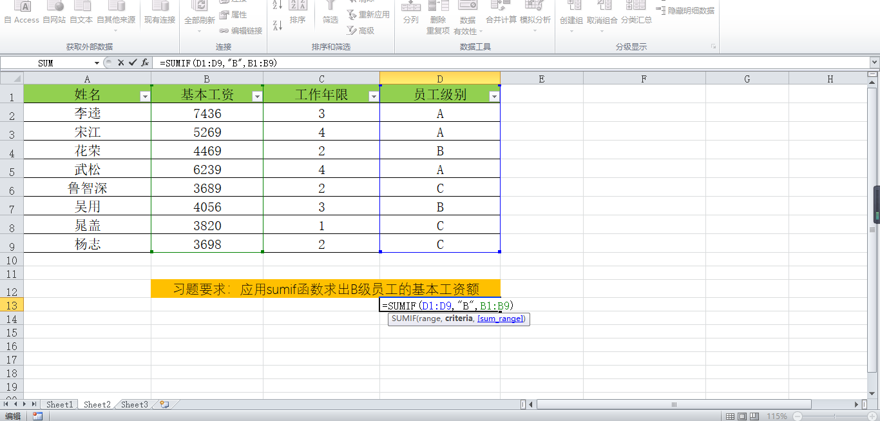880x421 pixels.
Task: Click cell containing 7436
Action: [x=207, y=113]
